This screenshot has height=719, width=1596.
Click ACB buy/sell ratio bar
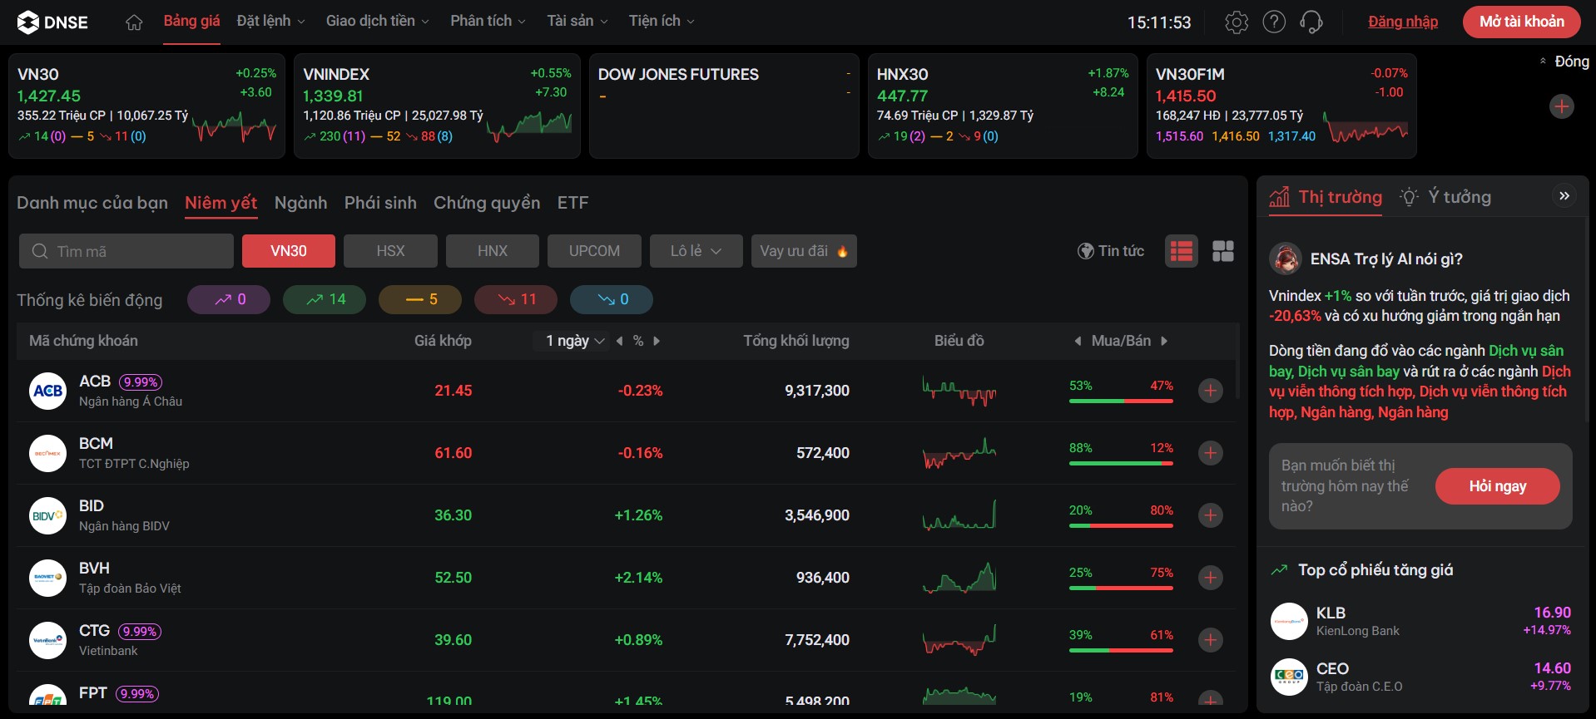coord(1121,401)
